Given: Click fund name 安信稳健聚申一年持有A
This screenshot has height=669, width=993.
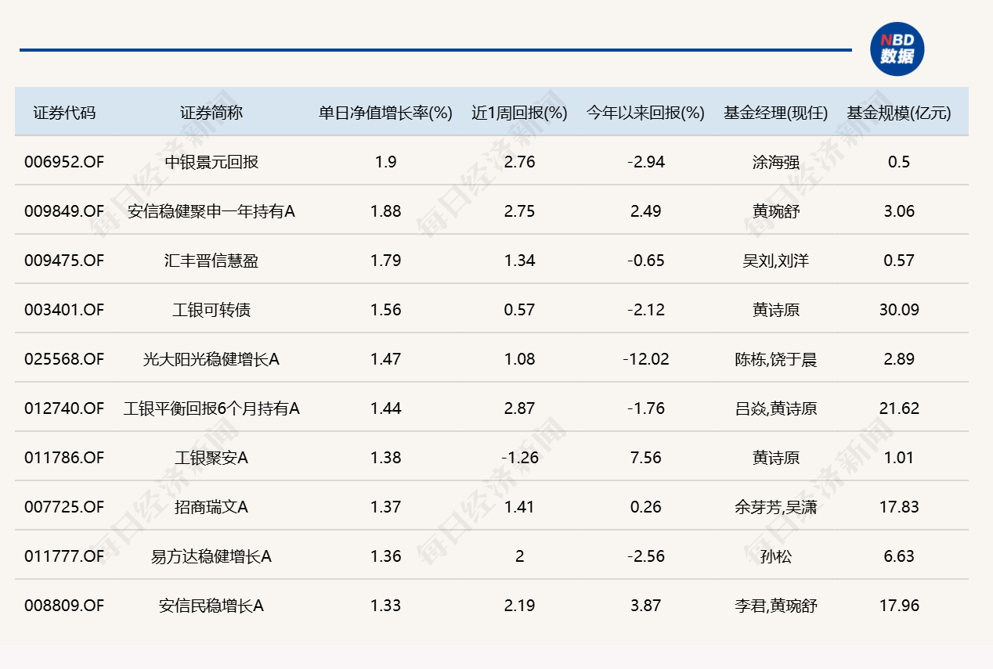Looking at the screenshot, I should click(211, 211).
